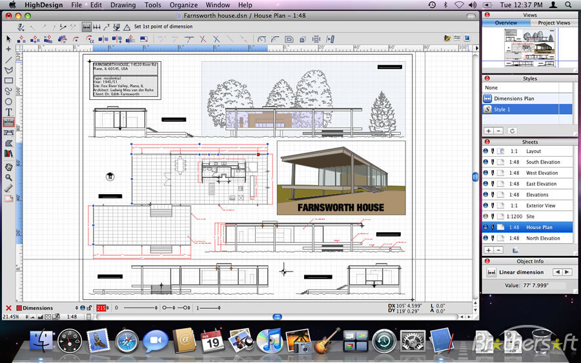Click the sliders settings icon top right
Screen dimensions: 581x363
click(457, 38)
